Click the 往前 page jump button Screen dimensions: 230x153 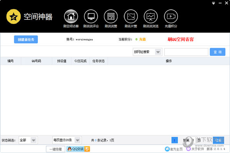tap(219, 140)
